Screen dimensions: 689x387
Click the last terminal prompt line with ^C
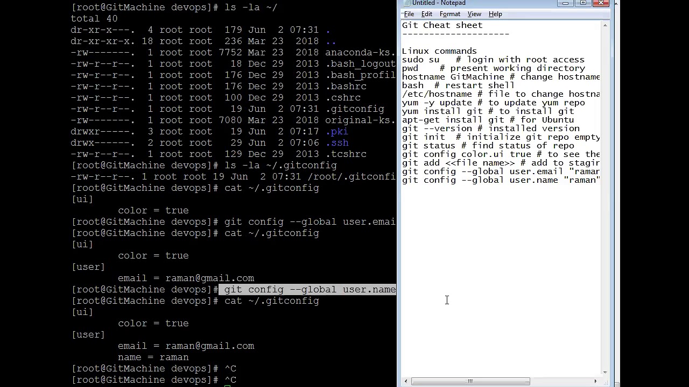pyautogui.click(x=154, y=380)
